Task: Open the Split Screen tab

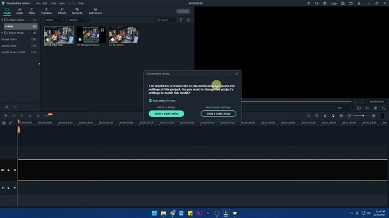Action: [95, 11]
